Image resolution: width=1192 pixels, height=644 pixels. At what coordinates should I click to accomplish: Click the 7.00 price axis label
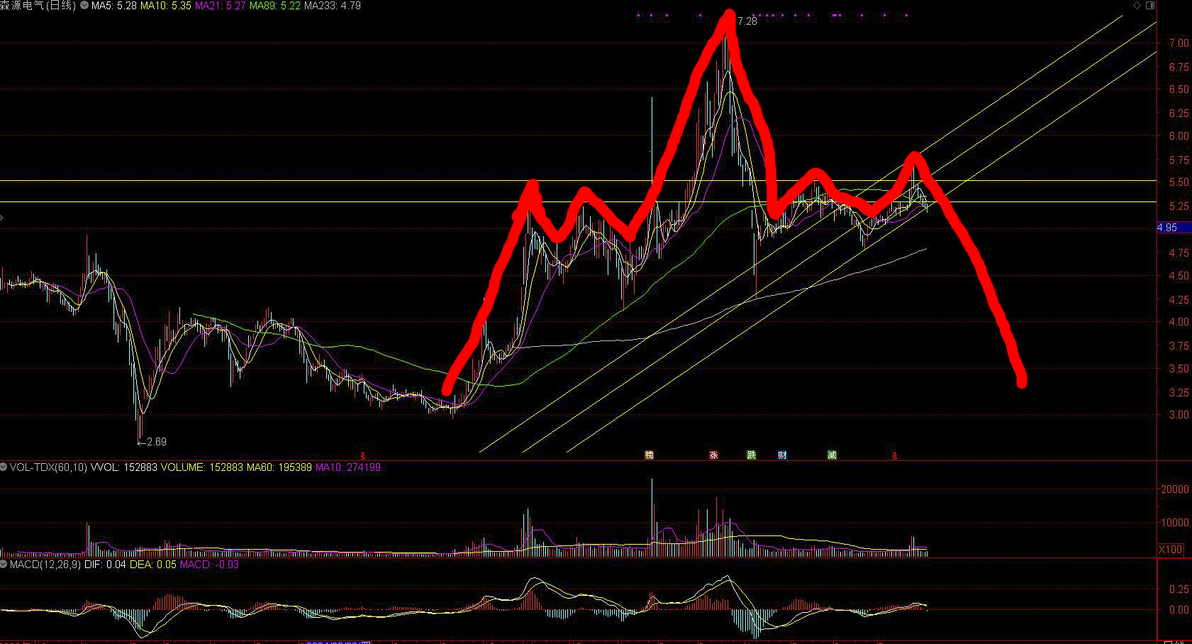tap(1179, 43)
